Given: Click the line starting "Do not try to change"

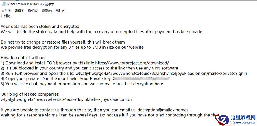Looking at the screenshot, I should tap(63, 42).
